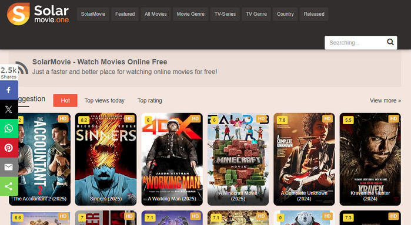The height and width of the screenshot is (225, 411).
Task: Click HD badge on A Working Man
Action: click(x=195, y=118)
